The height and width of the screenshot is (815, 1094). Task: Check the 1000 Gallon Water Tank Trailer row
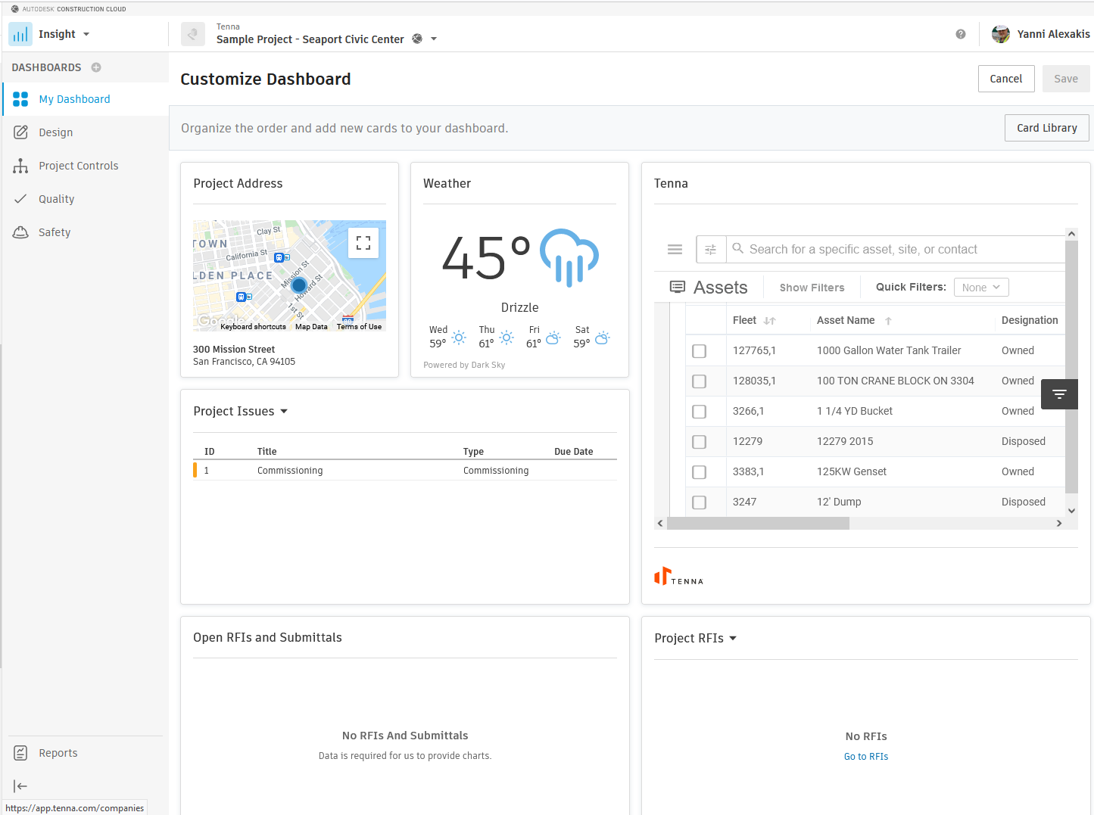pyautogui.click(x=700, y=351)
